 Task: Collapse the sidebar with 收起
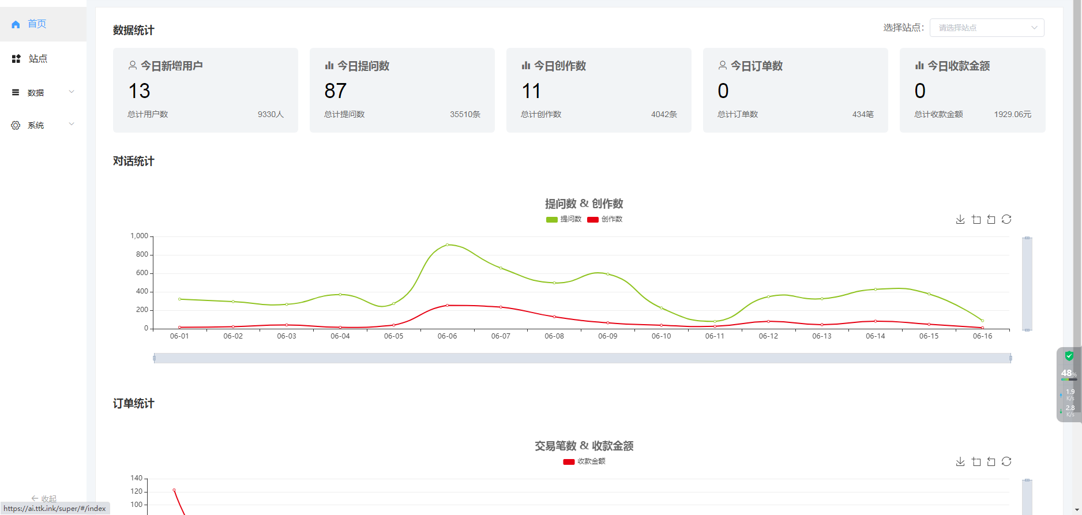(44, 498)
